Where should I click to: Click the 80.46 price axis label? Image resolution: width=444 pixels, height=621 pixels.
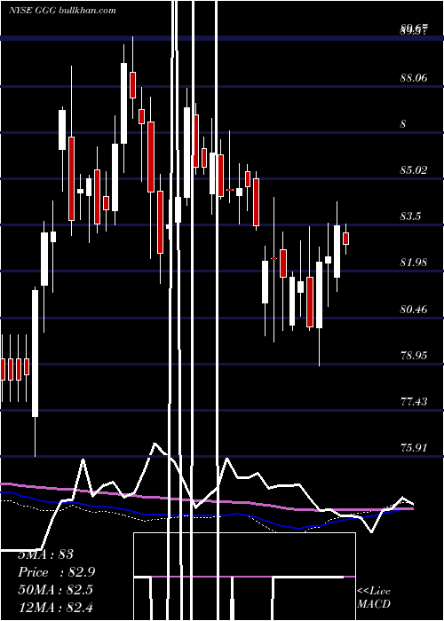point(414,309)
